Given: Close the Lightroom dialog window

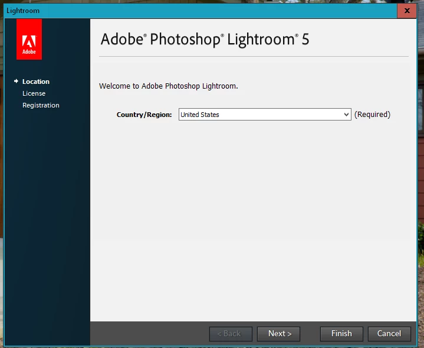Looking at the screenshot, I should tap(407, 11).
